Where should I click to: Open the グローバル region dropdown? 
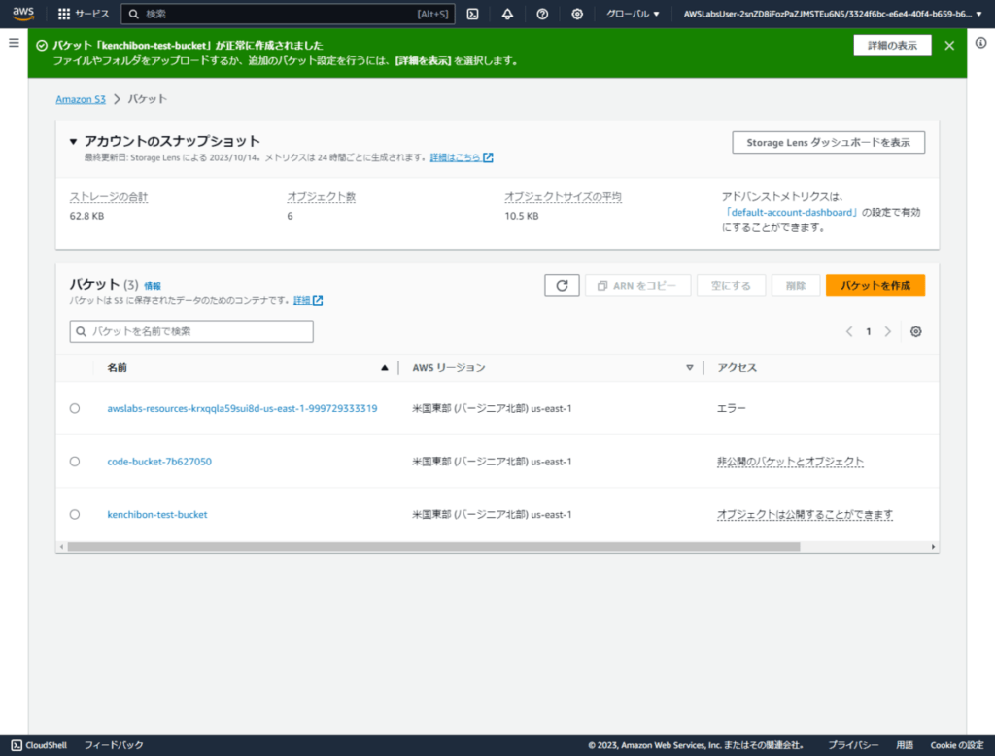point(633,14)
